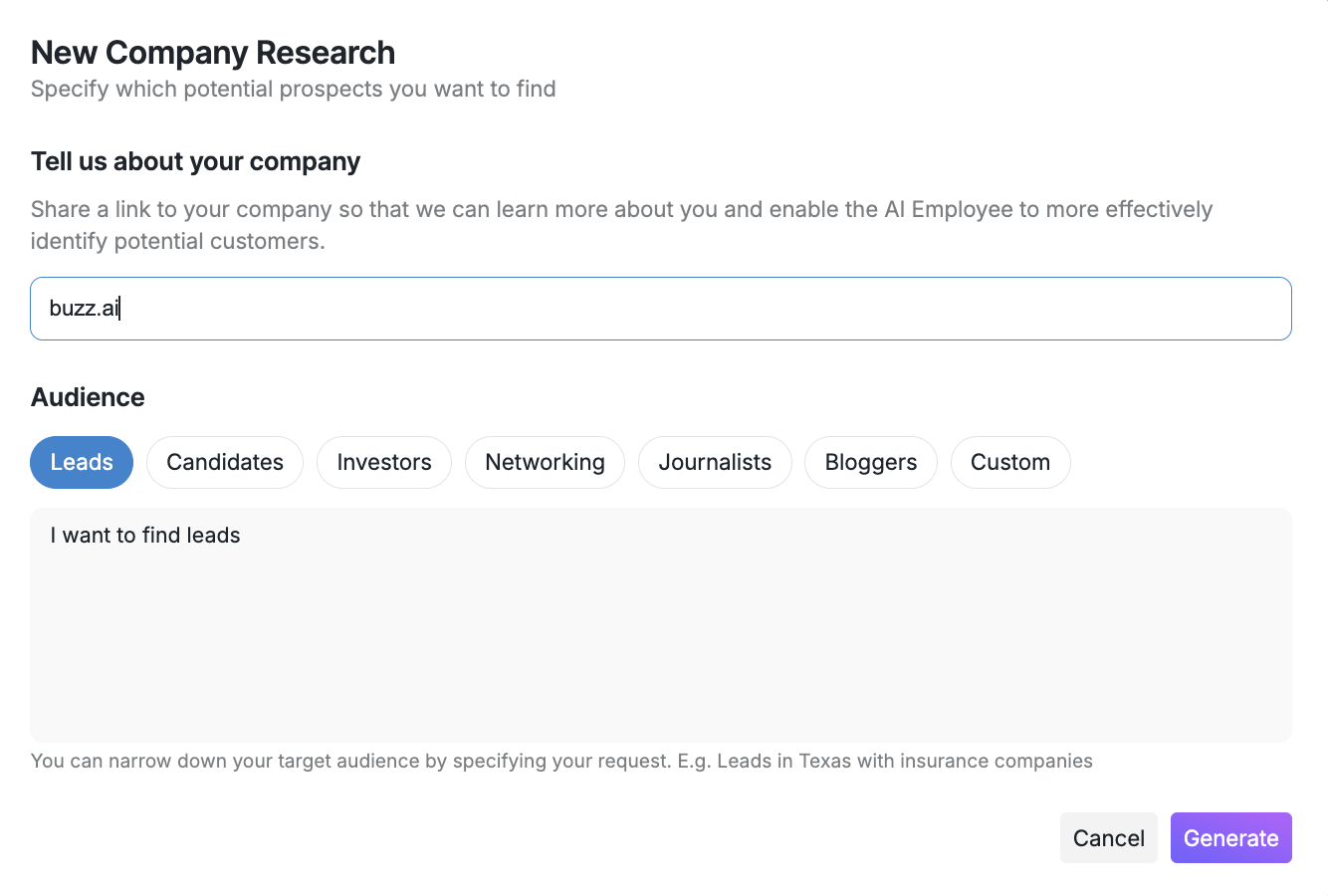Cancel the new company research dialog

(x=1108, y=838)
